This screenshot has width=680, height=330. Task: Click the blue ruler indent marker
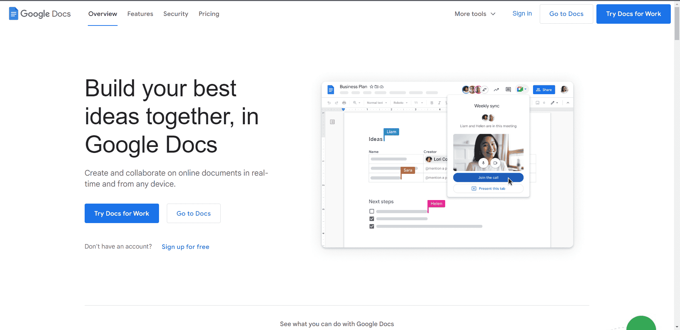[x=343, y=109]
